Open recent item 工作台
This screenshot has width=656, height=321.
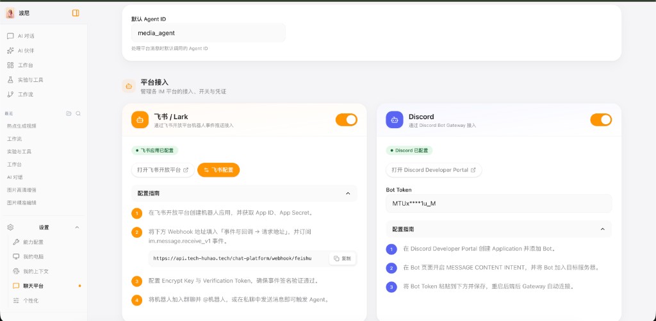coord(14,165)
